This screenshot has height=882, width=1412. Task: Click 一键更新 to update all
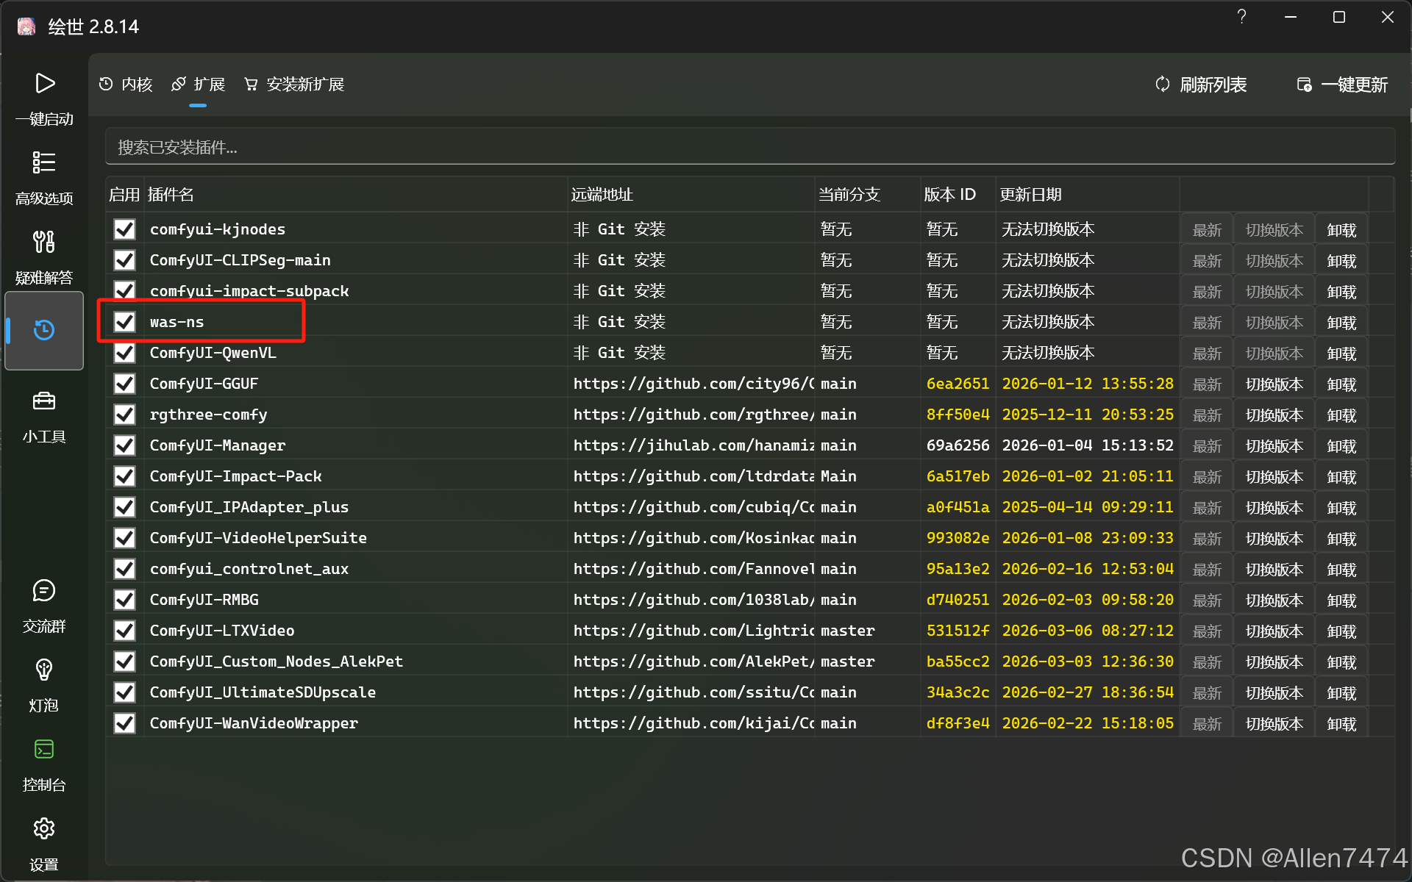coord(1342,85)
